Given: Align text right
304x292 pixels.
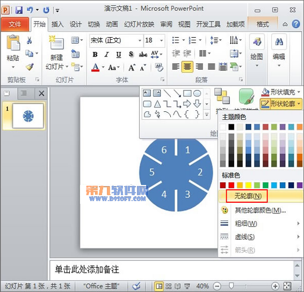Looking at the screenshot, I should click(x=199, y=67).
